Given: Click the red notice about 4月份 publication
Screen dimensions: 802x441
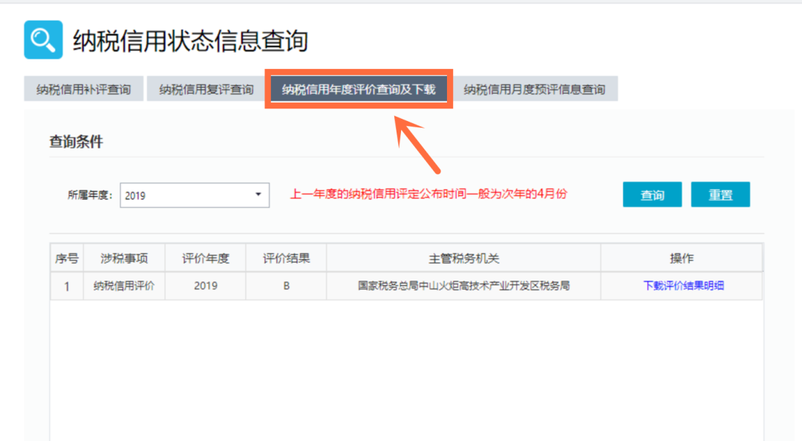Looking at the screenshot, I should (428, 194).
